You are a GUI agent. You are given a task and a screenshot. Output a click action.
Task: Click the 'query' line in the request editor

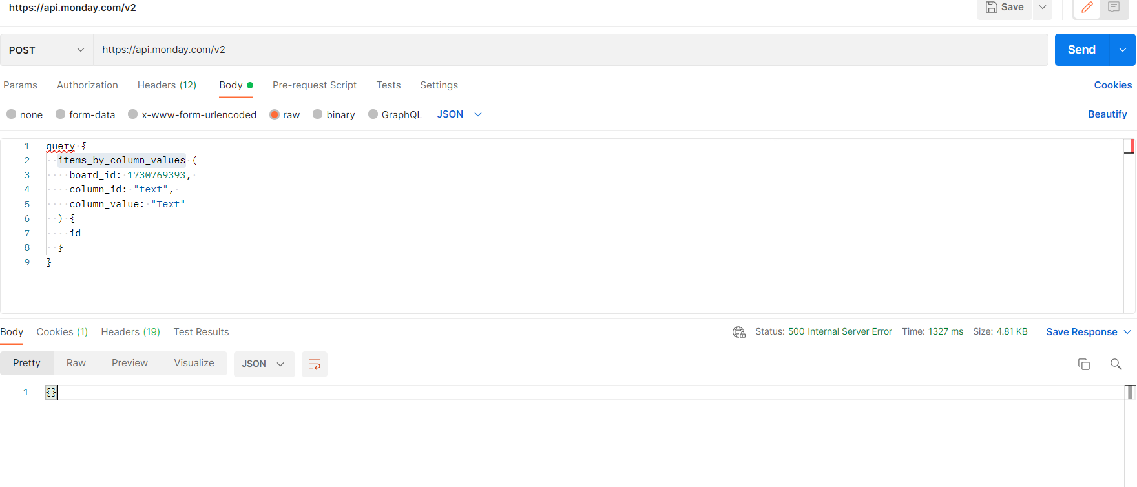tap(66, 147)
